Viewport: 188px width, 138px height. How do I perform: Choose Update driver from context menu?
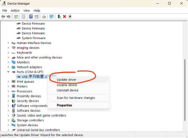click(67, 80)
